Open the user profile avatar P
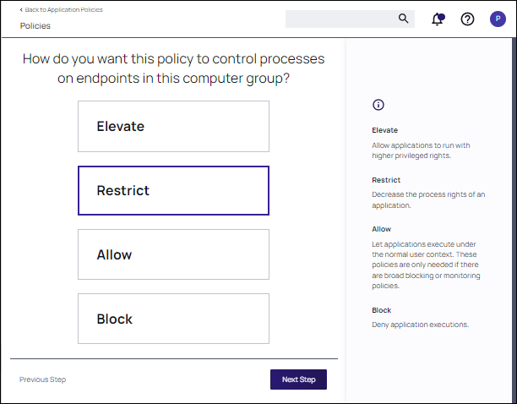Image resolution: width=517 pixels, height=404 pixels. (498, 19)
